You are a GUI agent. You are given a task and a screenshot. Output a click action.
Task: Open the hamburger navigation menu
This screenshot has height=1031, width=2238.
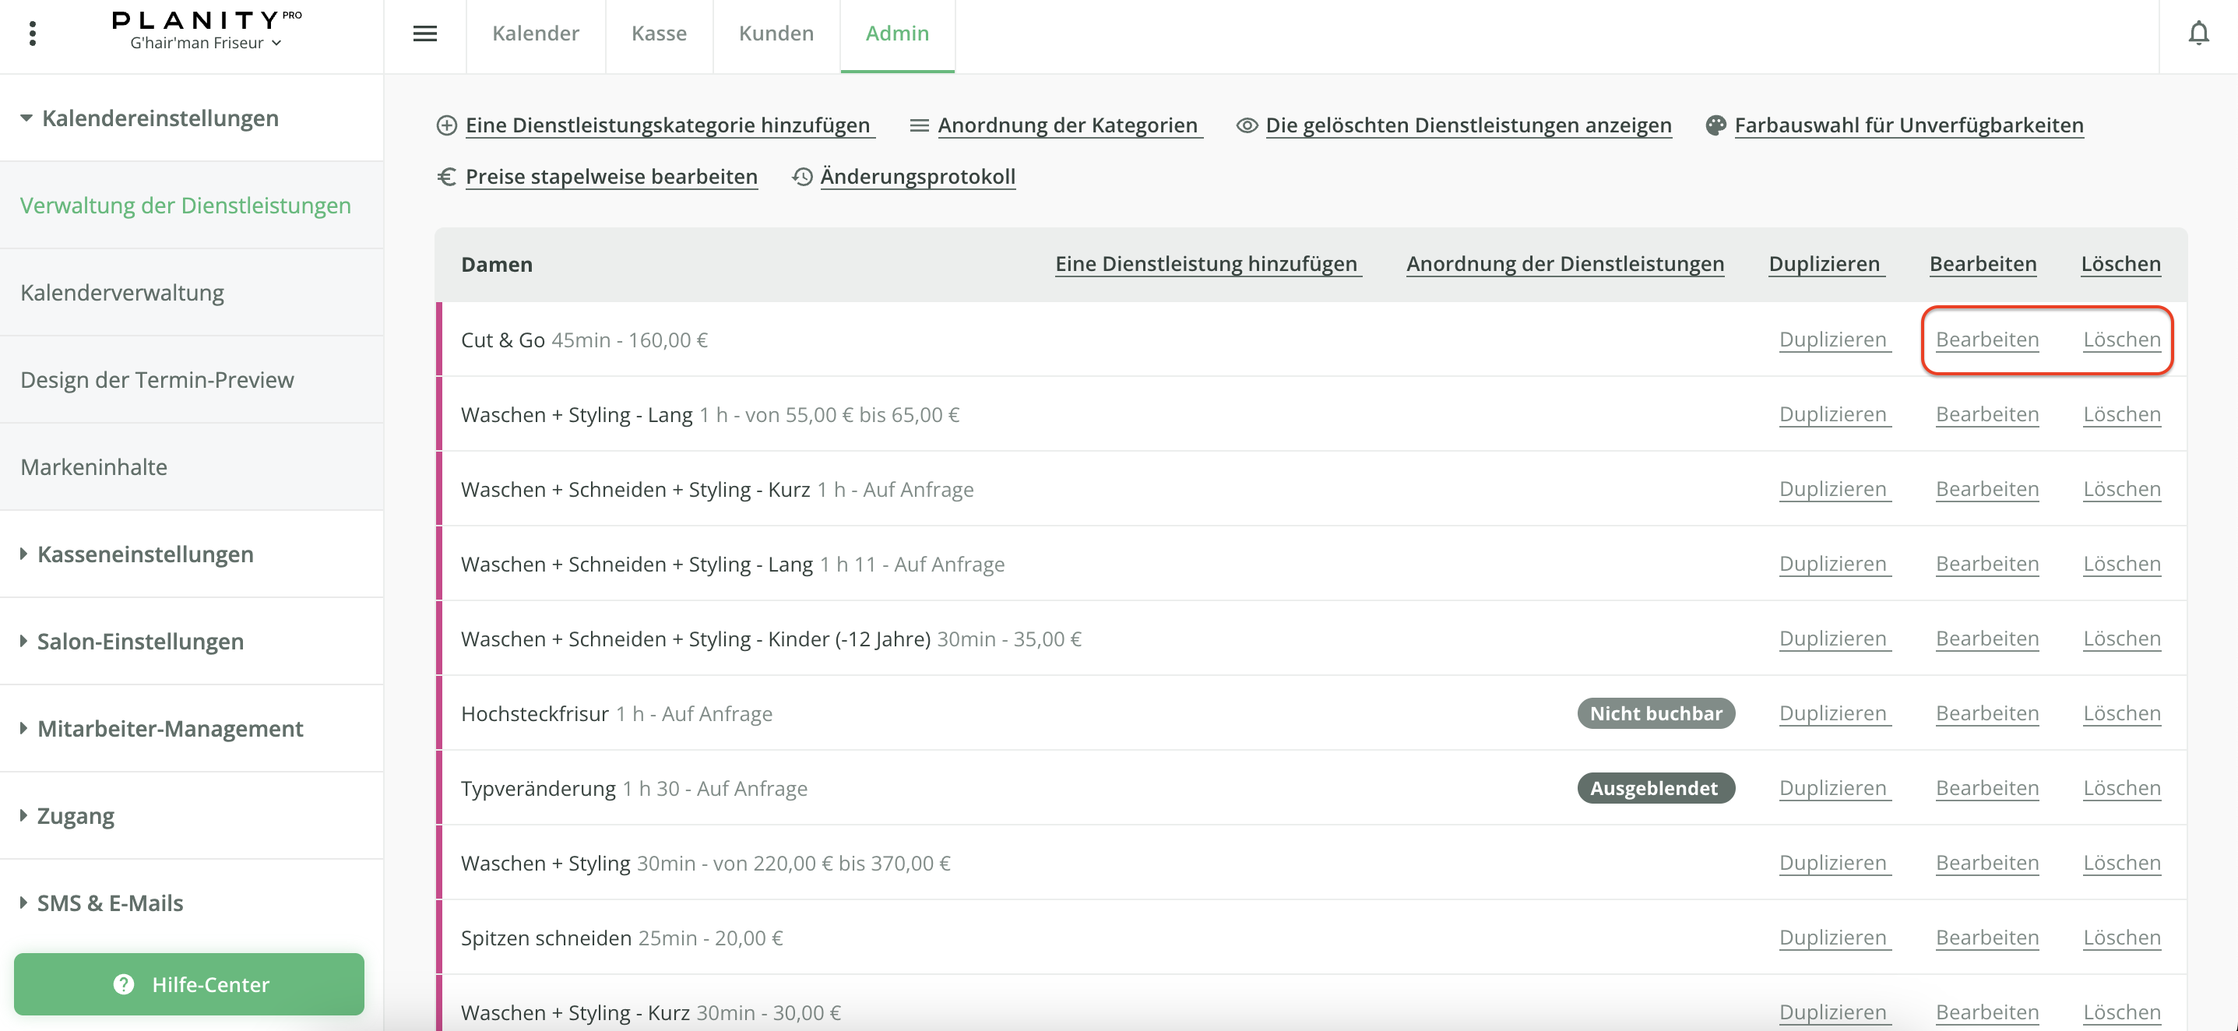tap(425, 33)
